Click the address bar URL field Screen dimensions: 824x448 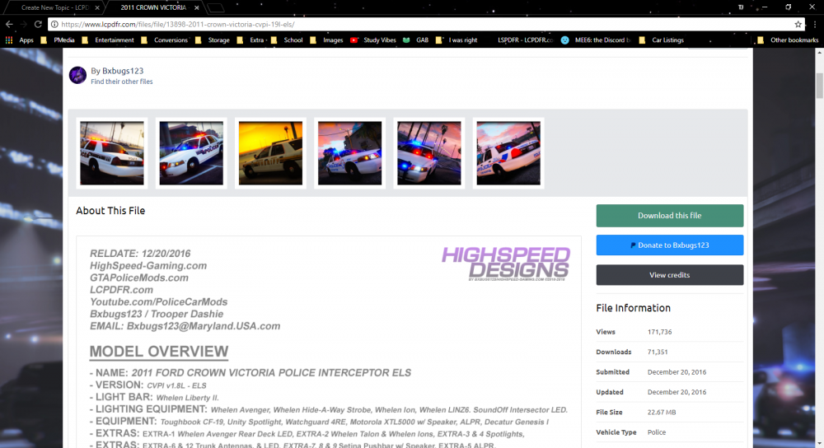(x=420, y=24)
